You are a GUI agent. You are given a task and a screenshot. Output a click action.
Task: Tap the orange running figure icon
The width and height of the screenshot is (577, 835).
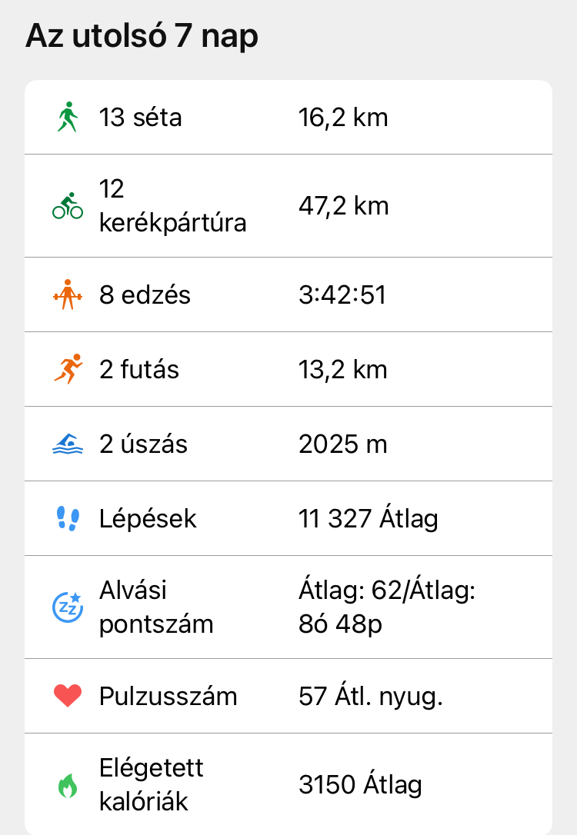tap(68, 370)
